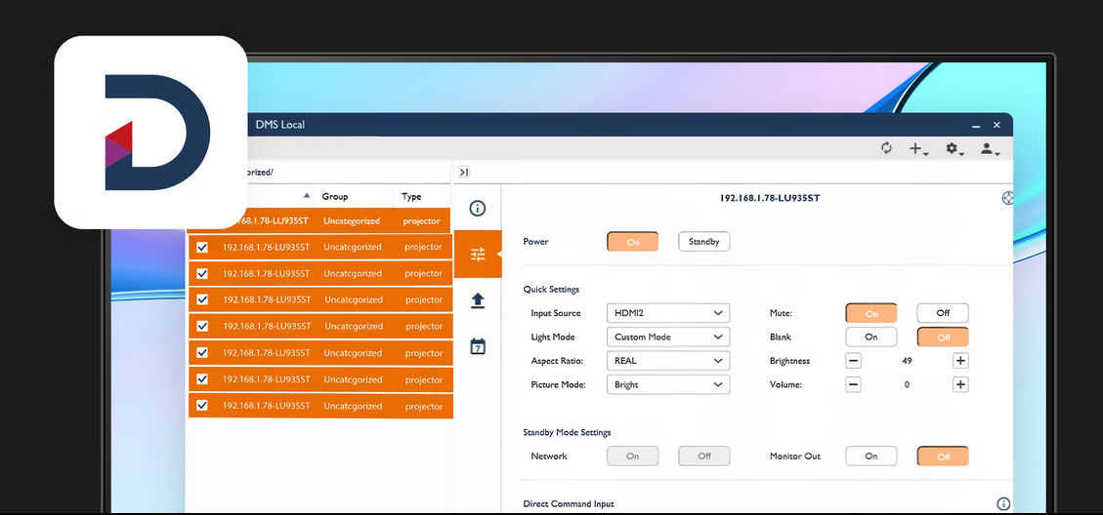Open the user account menu
The height and width of the screenshot is (515, 1103).
point(990,149)
